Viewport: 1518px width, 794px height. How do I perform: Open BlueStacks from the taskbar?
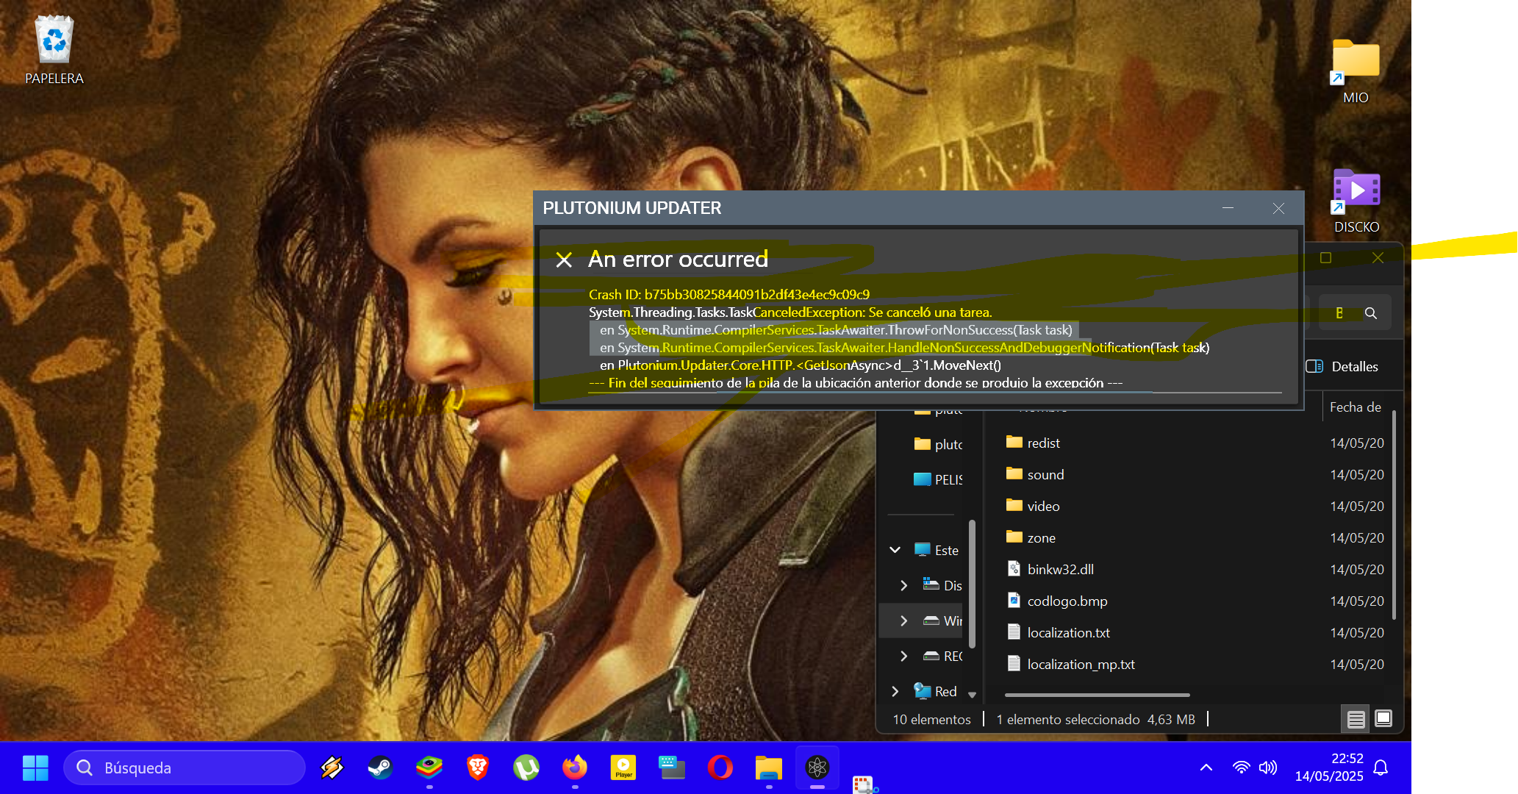(429, 768)
